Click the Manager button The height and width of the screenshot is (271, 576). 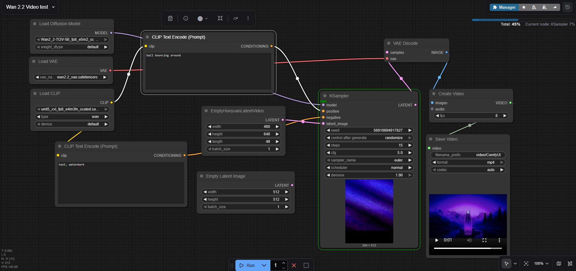pyautogui.click(x=504, y=7)
